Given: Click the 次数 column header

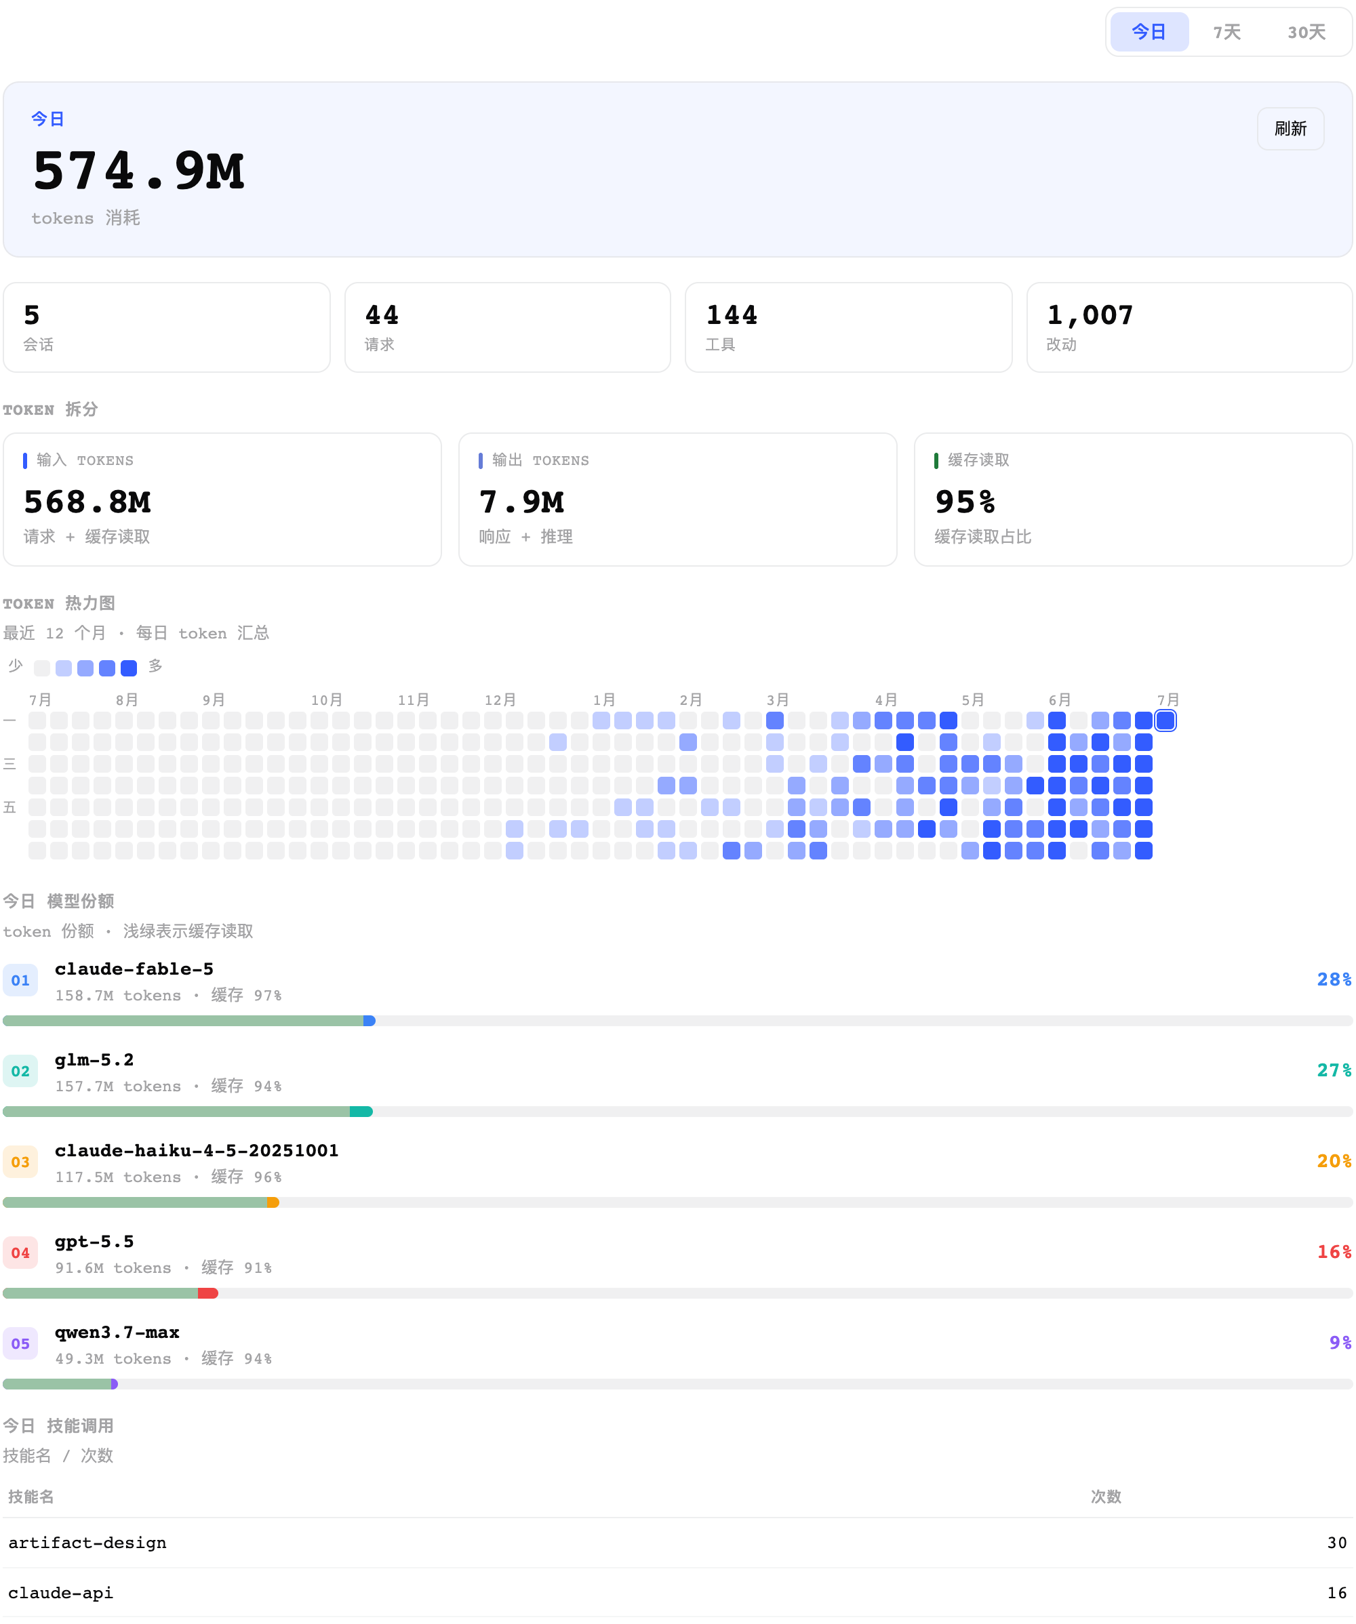Looking at the screenshot, I should point(1105,1497).
